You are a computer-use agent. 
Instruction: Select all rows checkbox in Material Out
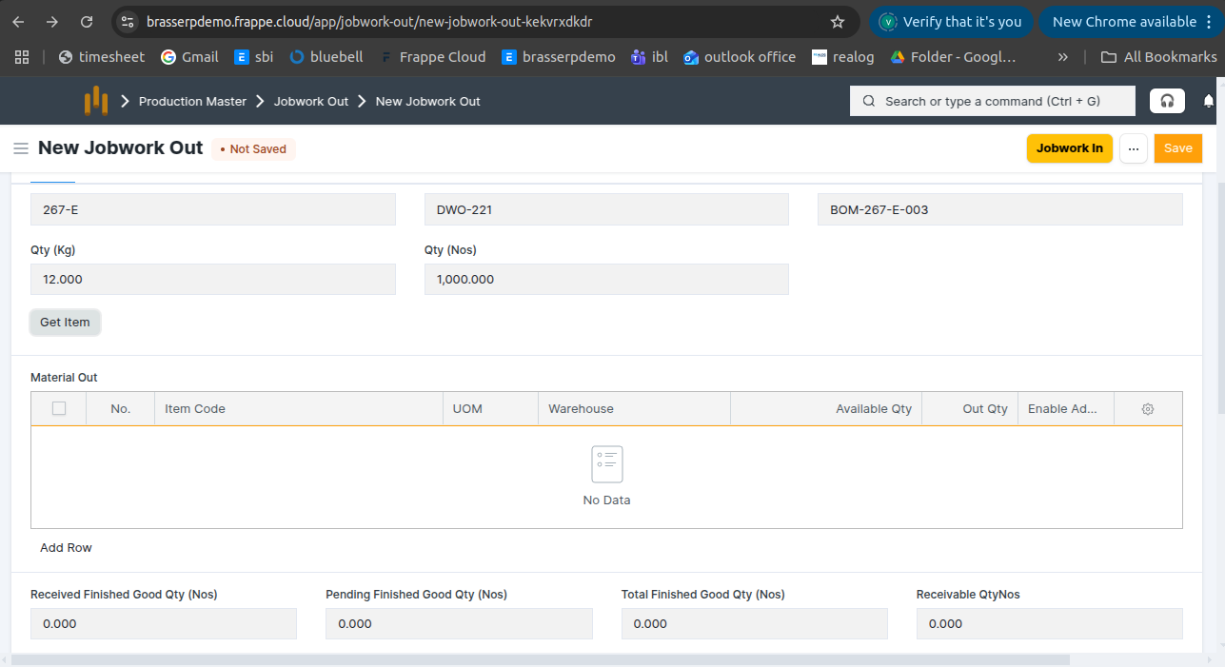59,409
